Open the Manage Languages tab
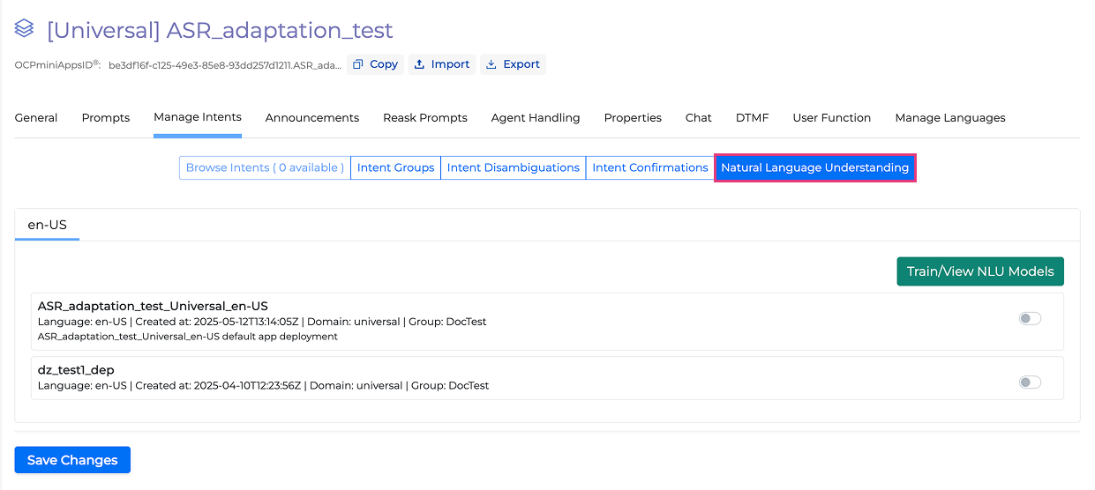Image resolution: width=1095 pixels, height=490 pixels. (x=950, y=118)
